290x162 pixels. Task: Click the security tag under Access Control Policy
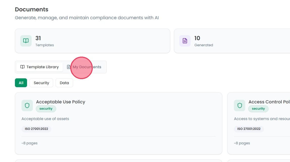pos(258,109)
